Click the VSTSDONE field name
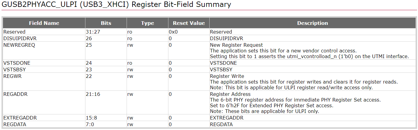Image resolution: width=418 pixels, height=130 pixels. [17, 63]
